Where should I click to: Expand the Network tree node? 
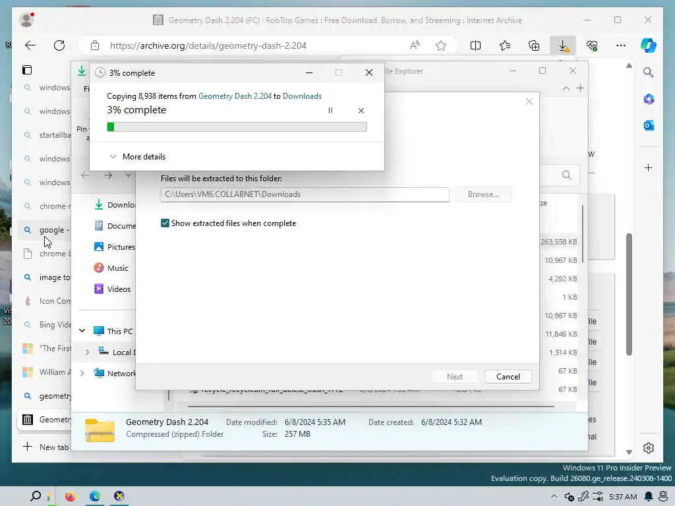point(82,373)
